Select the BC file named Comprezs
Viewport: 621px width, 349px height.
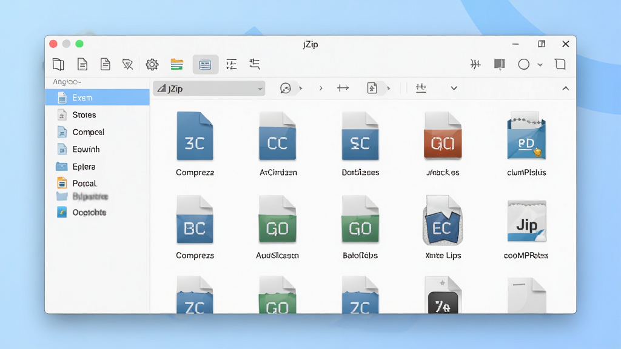click(195, 228)
